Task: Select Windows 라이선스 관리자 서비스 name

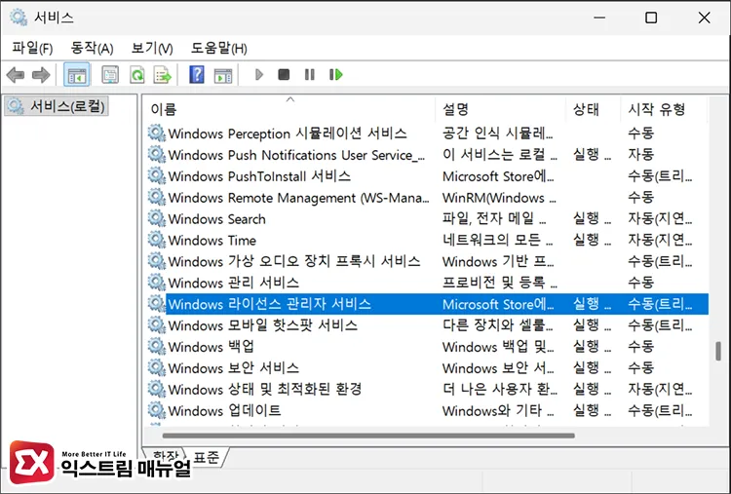Action: coord(269,304)
